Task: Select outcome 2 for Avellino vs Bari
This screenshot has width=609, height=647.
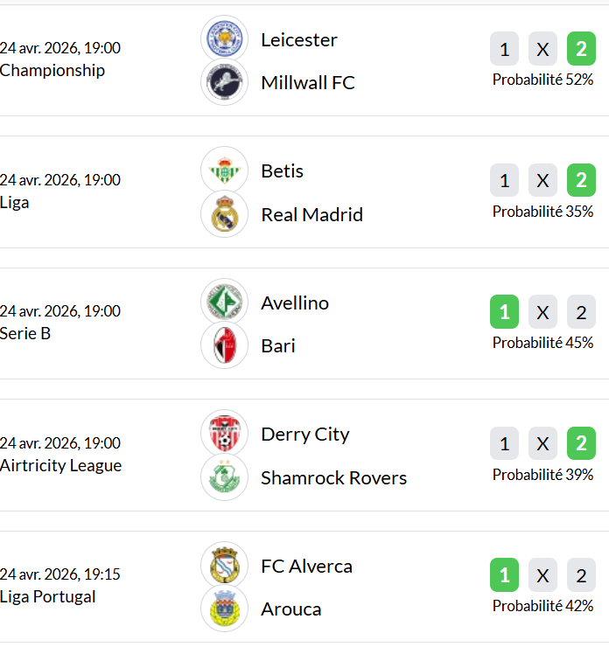Action: [x=581, y=312]
